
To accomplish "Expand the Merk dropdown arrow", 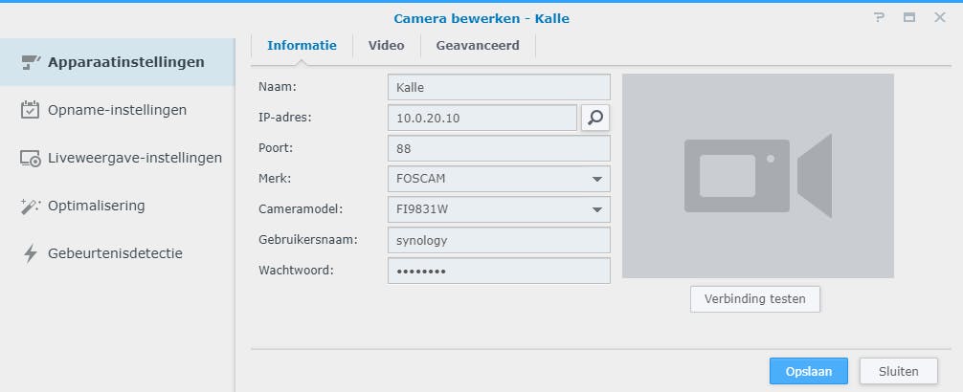I will point(596,179).
